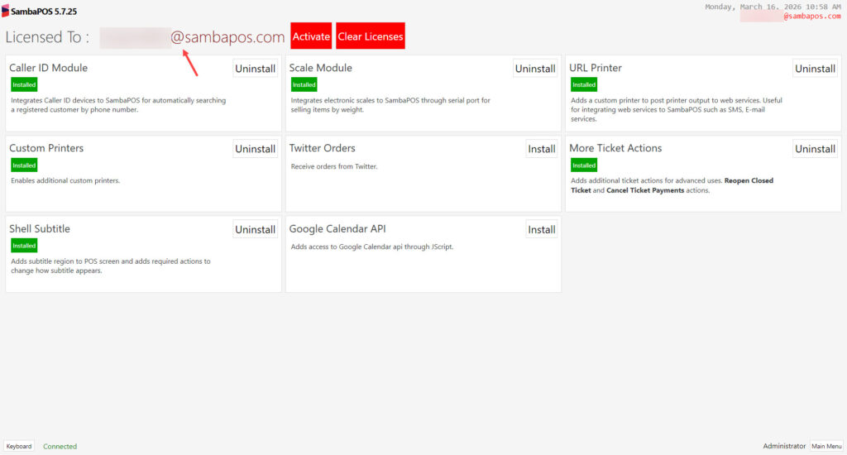
Task: Install the Twitter Orders module
Action: (541, 149)
